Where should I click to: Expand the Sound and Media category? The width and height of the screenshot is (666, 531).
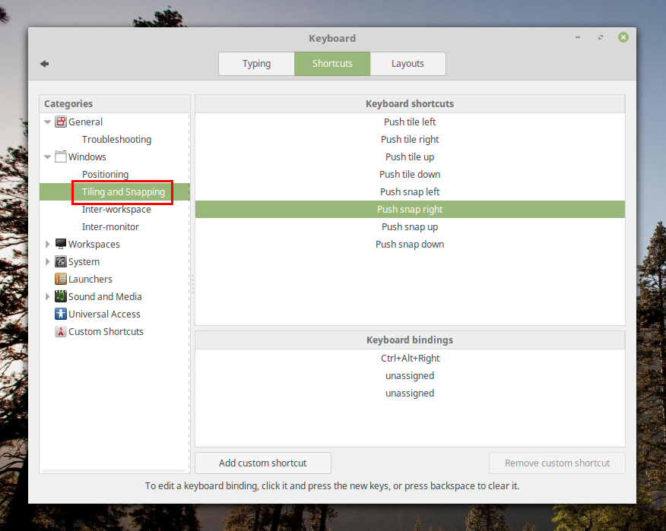pyautogui.click(x=48, y=297)
